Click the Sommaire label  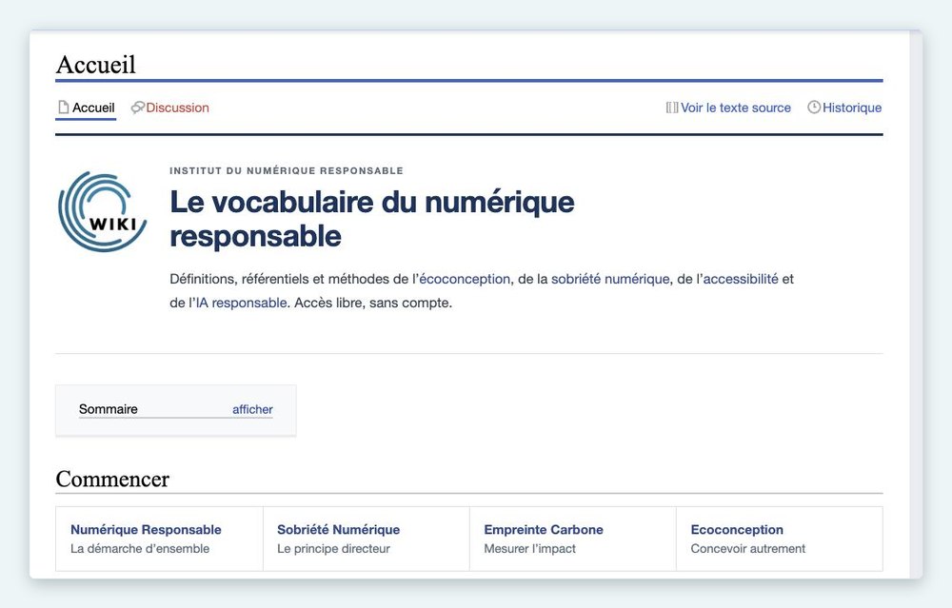click(x=109, y=409)
